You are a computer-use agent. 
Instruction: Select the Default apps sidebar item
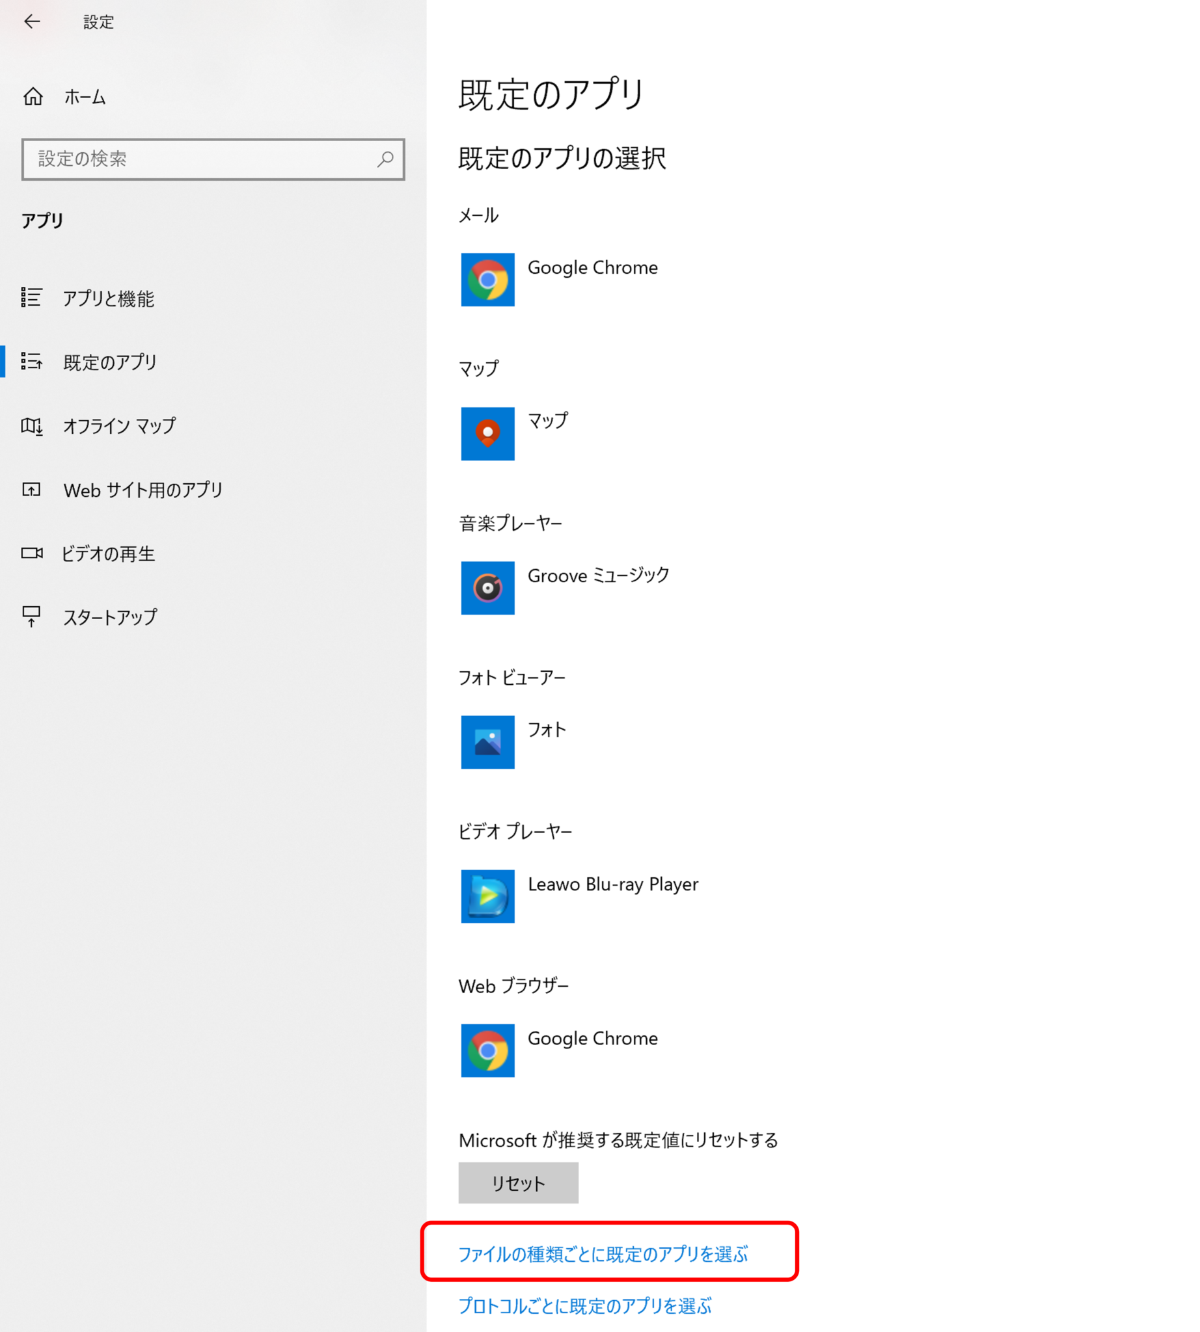[109, 362]
